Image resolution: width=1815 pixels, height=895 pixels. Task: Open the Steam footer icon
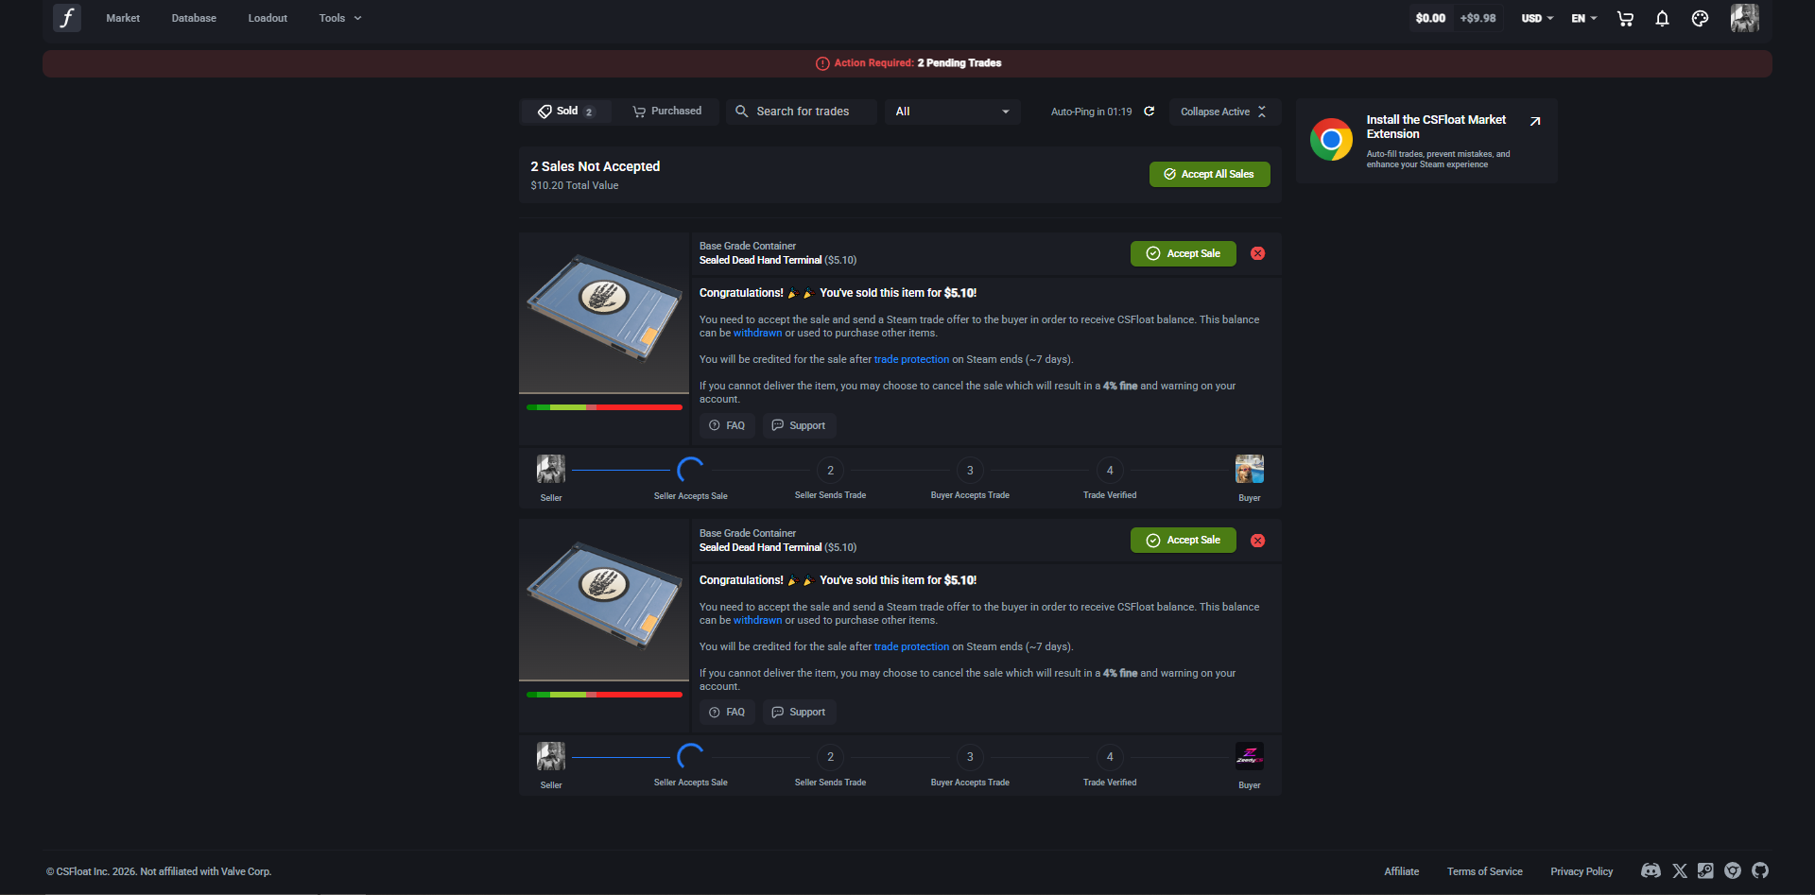1705,870
